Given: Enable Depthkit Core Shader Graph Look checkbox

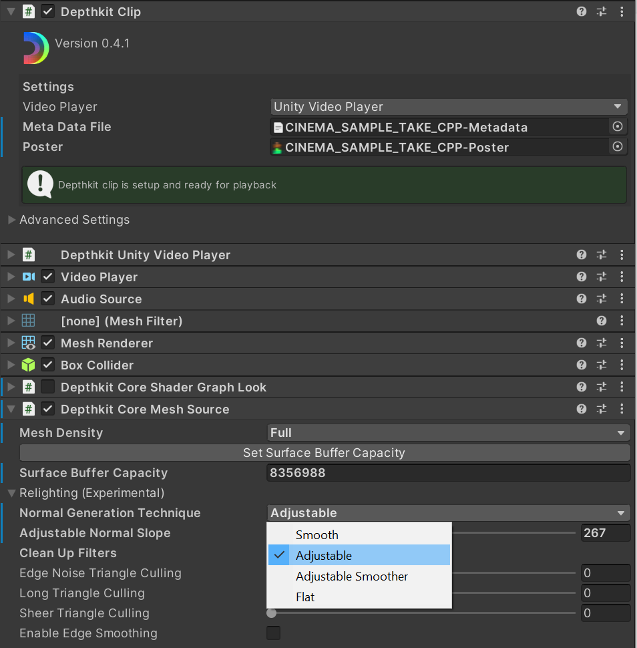Looking at the screenshot, I should tap(48, 387).
